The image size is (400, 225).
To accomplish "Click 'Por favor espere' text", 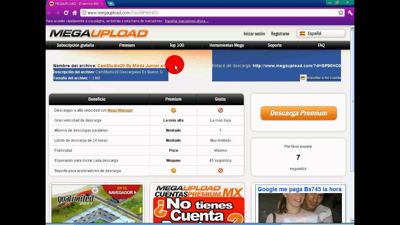I will tap(298, 147).
